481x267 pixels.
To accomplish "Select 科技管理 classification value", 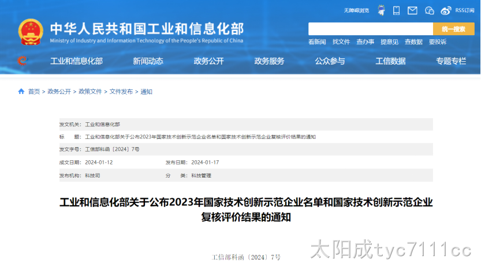I will pos(201,175).
